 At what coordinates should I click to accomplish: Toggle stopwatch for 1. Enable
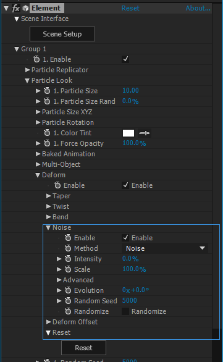point(36,59)
